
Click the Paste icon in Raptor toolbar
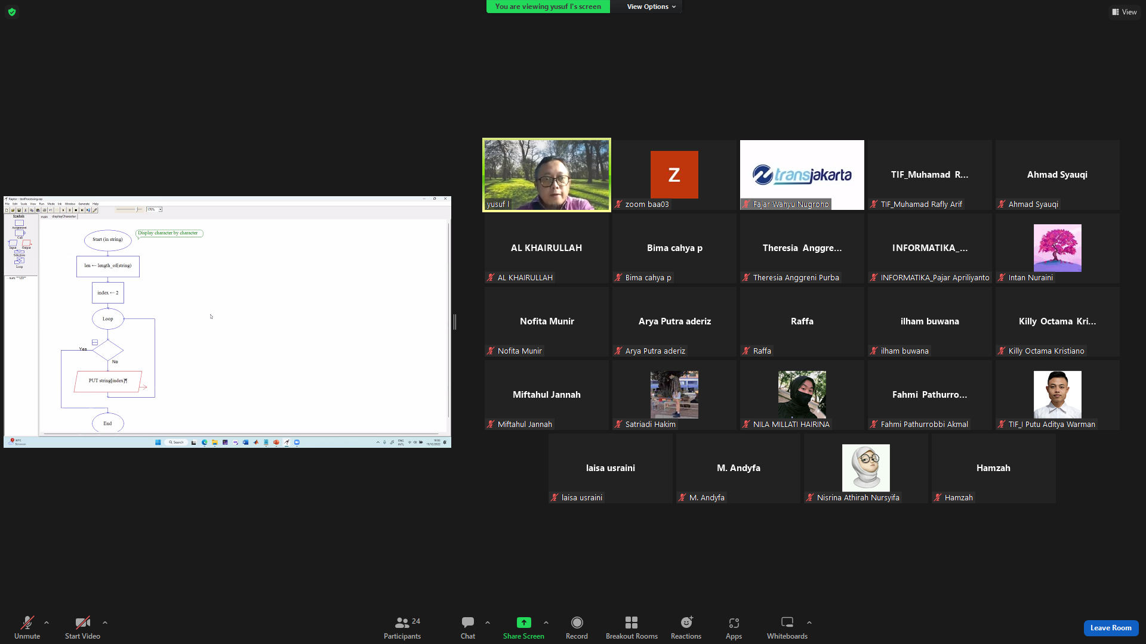click(x=38, y=210)
